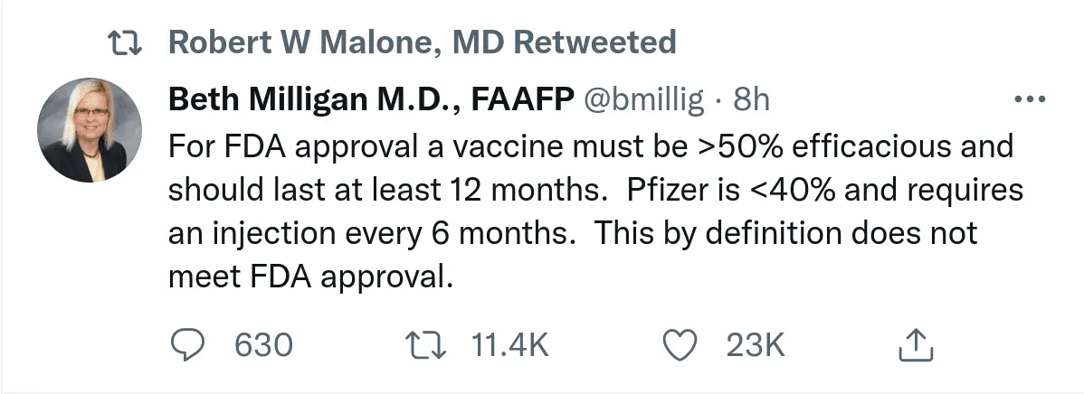Open the tweet via the 8h timestamp
This screenshot has height=394, width=1084.
[x=750, y=100]
